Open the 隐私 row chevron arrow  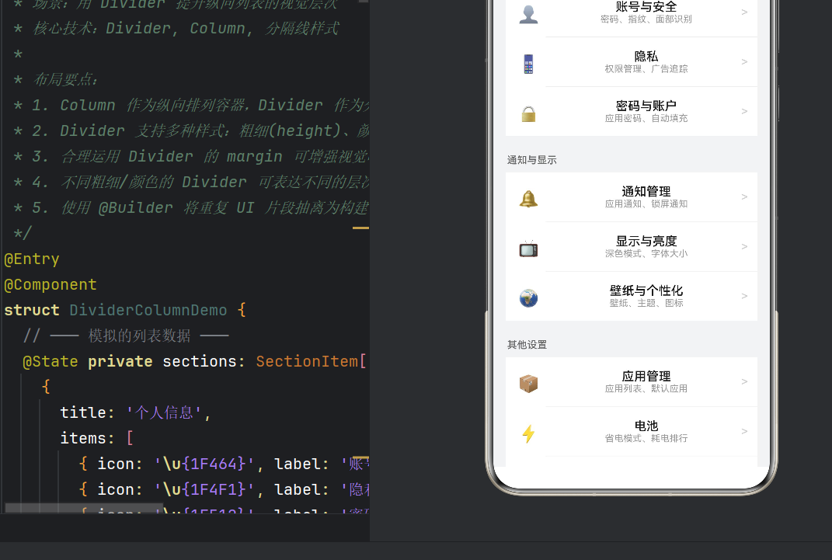[744, 61]
